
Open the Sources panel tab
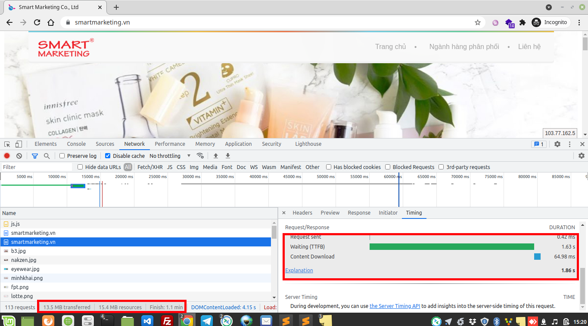point(105,144)
